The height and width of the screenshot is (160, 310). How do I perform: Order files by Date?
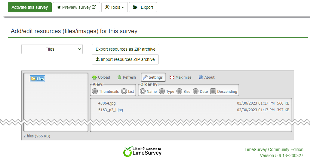(x=196, y=91)
